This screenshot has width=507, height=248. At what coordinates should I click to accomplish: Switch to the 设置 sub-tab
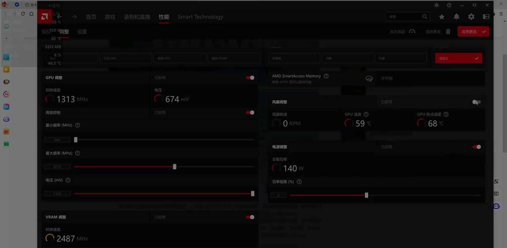pos(82,32)
